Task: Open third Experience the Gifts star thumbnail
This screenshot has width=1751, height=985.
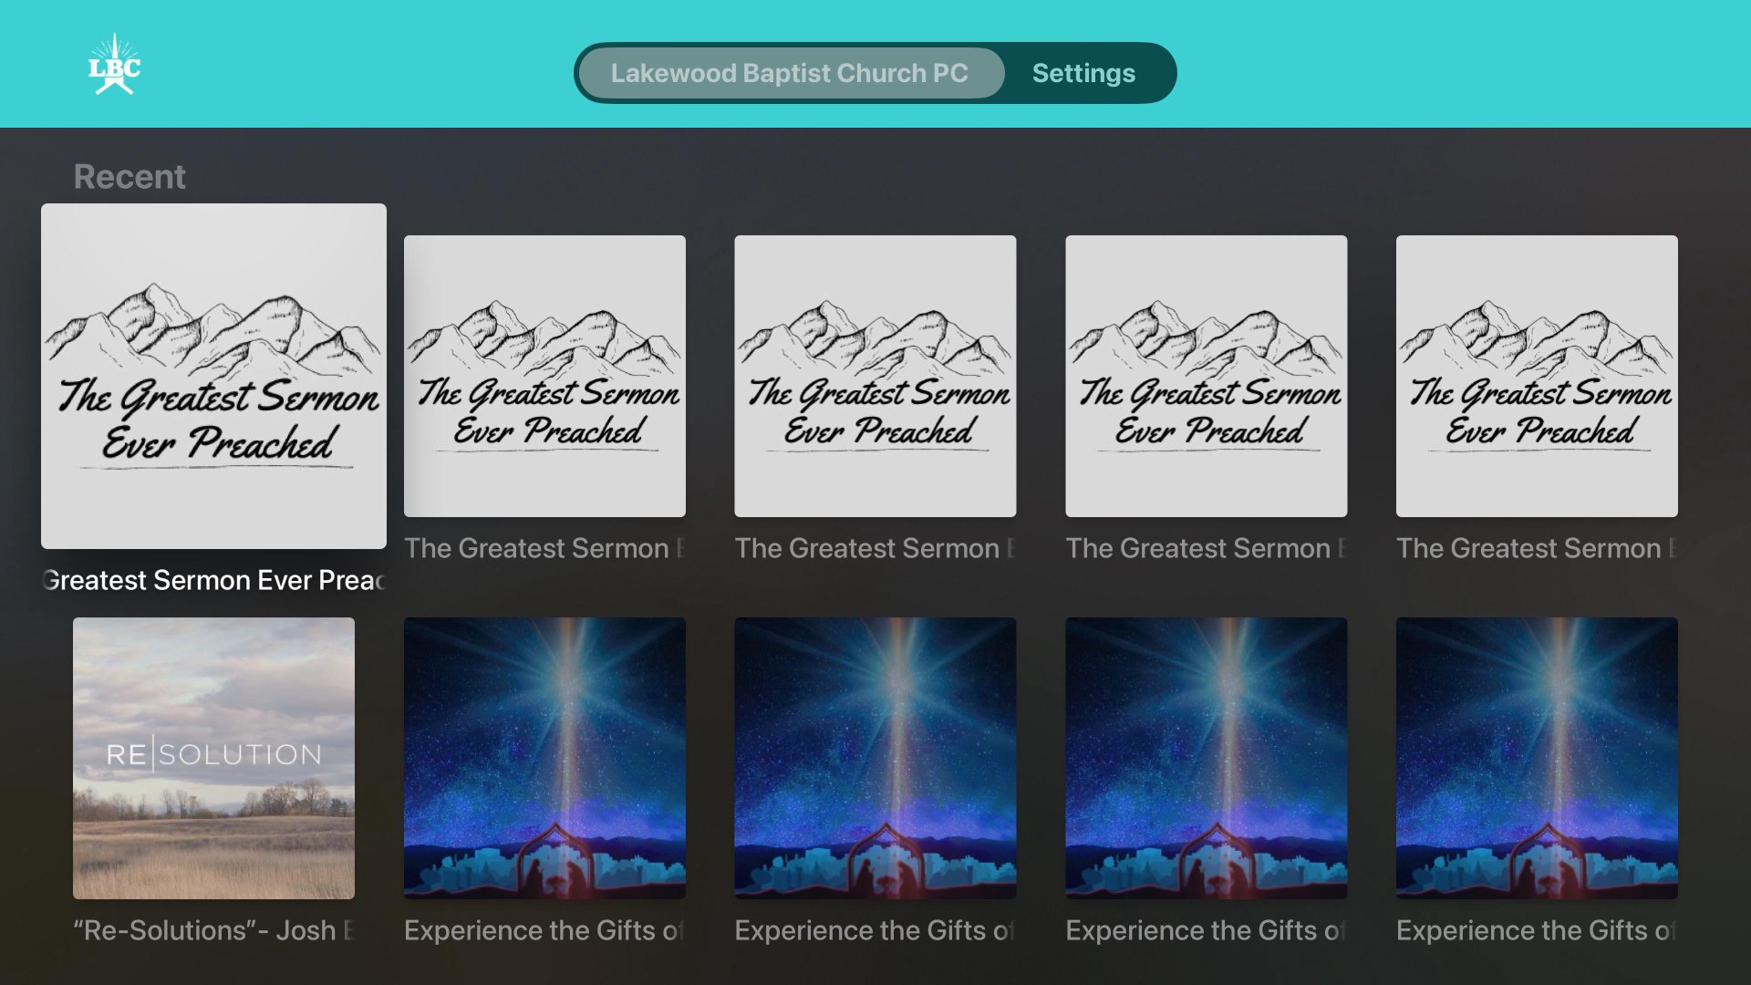Action: [1207, 758]
